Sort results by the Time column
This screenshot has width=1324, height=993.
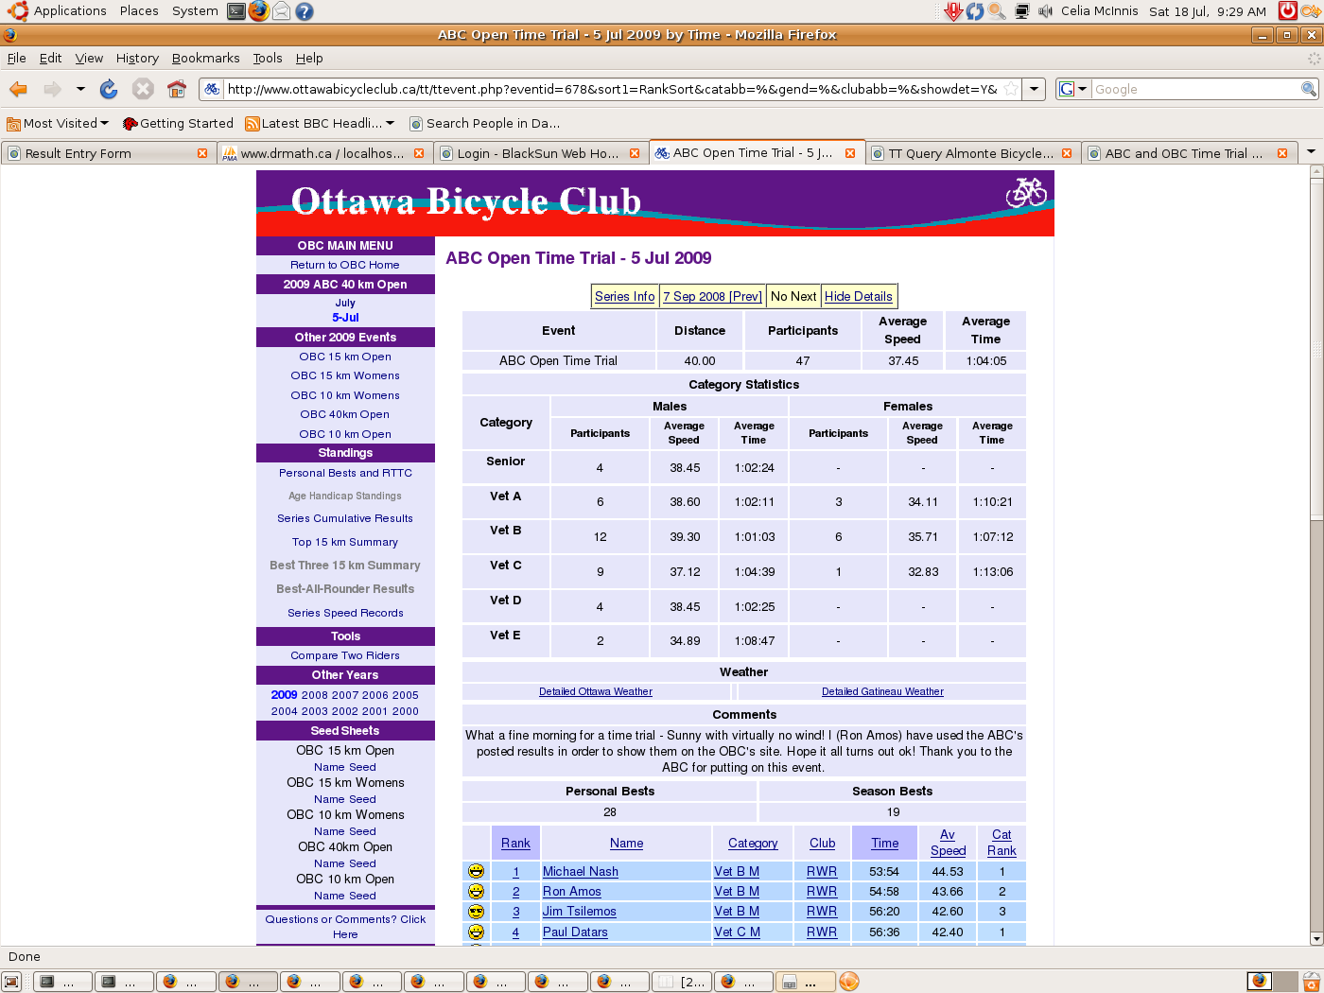click(884, 843)
